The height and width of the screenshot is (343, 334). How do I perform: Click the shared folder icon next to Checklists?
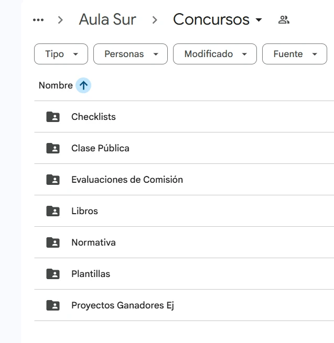tap(53, 117)
